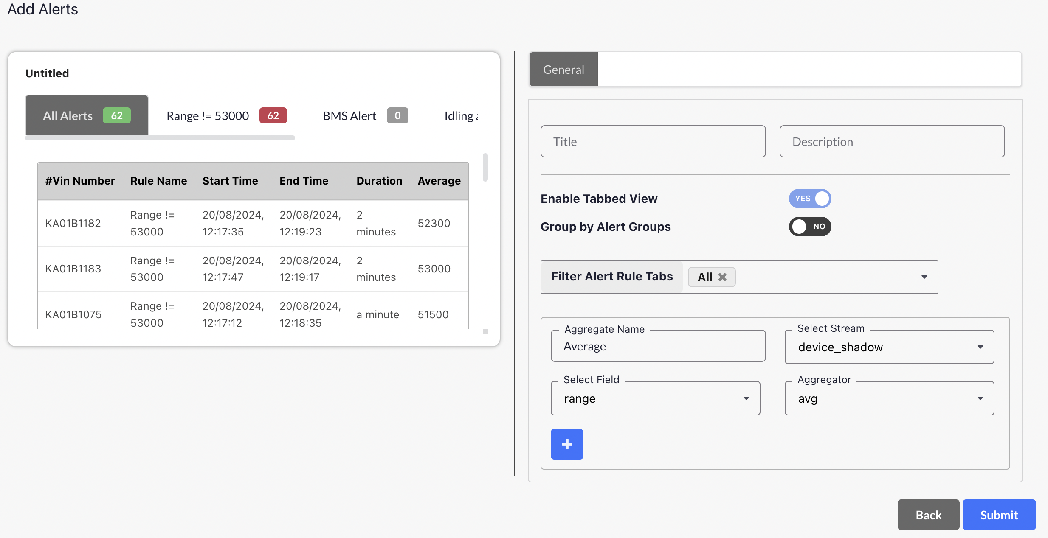This screenshot has width=1048, height=538.
Task: Toggle Group by Alert Groups switch
Action: 809,227
